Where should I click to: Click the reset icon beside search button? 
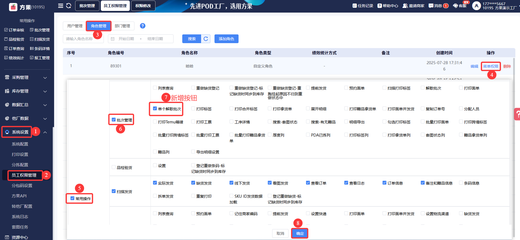(x=206, y=39)
